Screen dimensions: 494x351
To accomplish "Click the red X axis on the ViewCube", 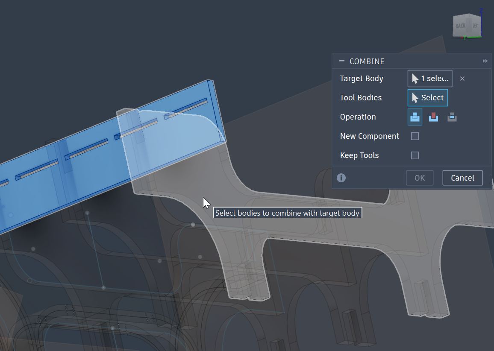I will tap(462, 38).
